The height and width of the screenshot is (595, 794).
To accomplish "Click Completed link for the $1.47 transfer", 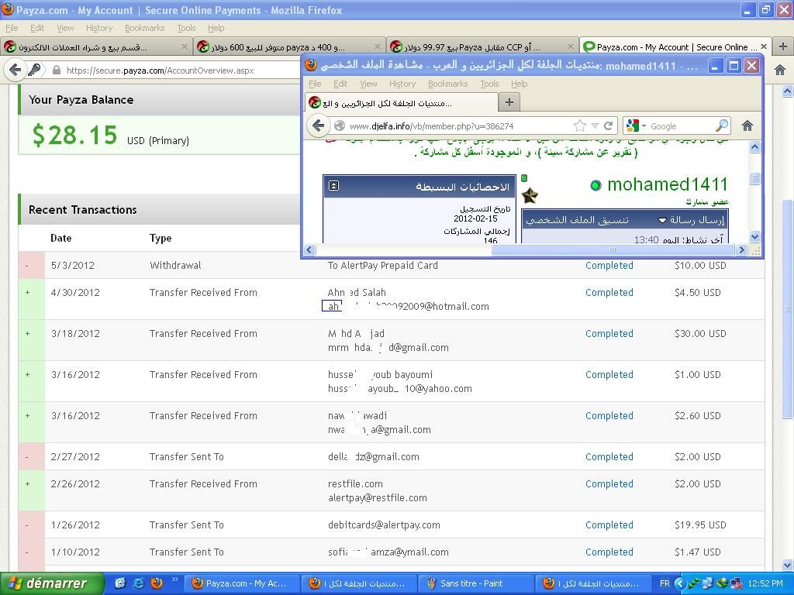I will point(609,552).
